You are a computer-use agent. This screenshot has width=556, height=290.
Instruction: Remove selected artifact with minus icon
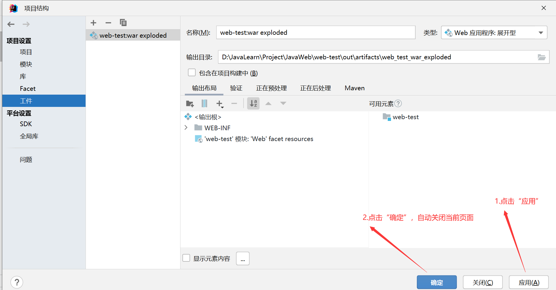108,23
